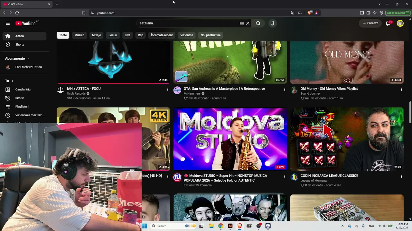Open the Brave Wallet icon

coord(368,13)
